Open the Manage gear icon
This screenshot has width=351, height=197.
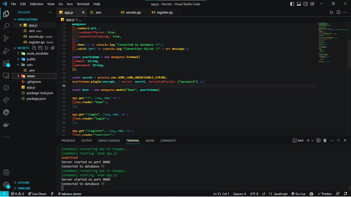[6, 185]
